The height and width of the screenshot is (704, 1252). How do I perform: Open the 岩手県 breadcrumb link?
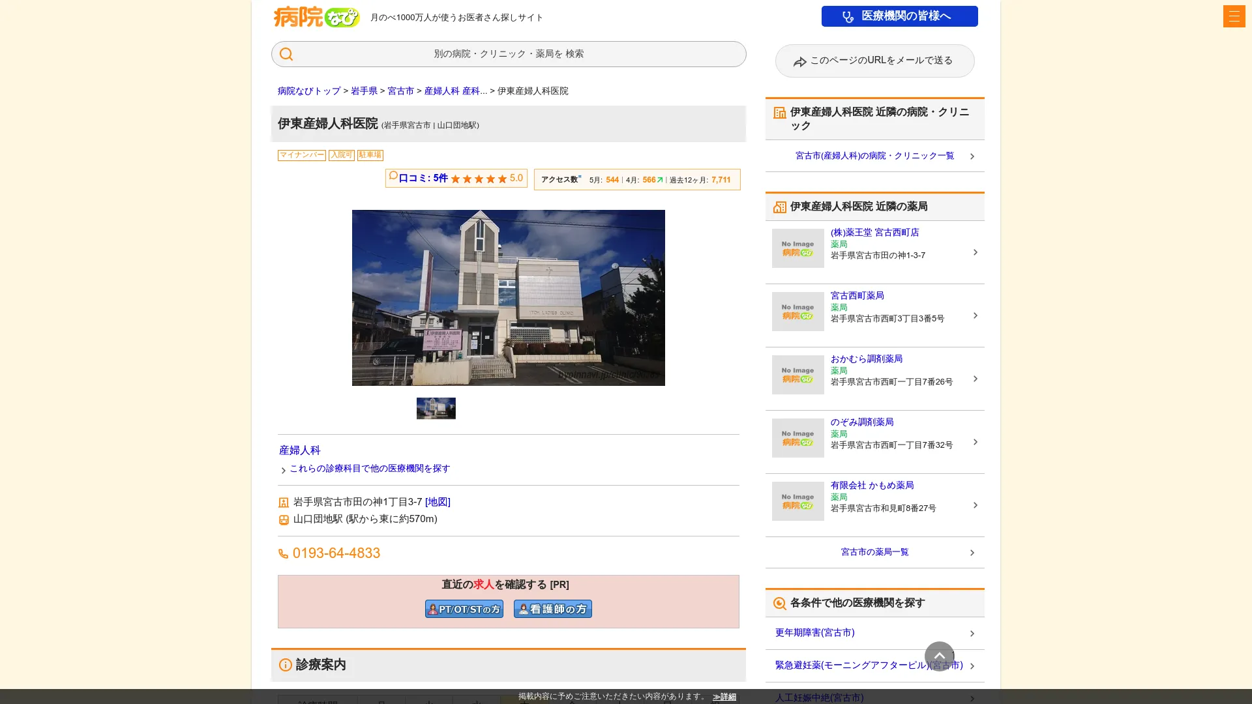click(364, 91)
